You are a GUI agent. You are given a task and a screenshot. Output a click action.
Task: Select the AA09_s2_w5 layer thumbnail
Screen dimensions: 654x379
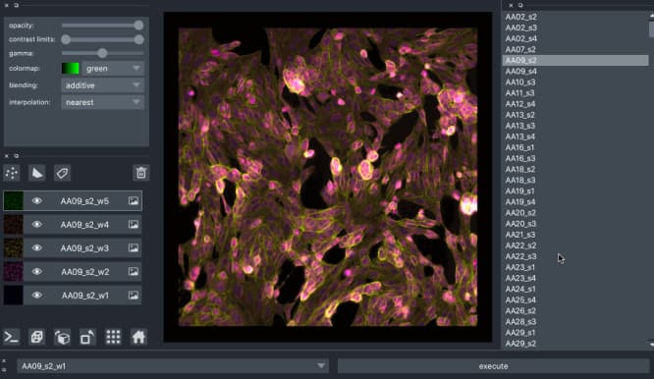click(x=14, y=201)
